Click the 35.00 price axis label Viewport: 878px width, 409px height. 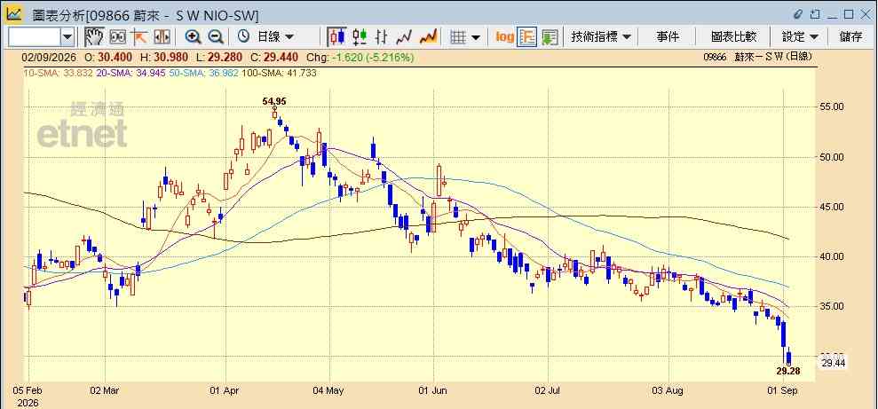tap(832, 307)
